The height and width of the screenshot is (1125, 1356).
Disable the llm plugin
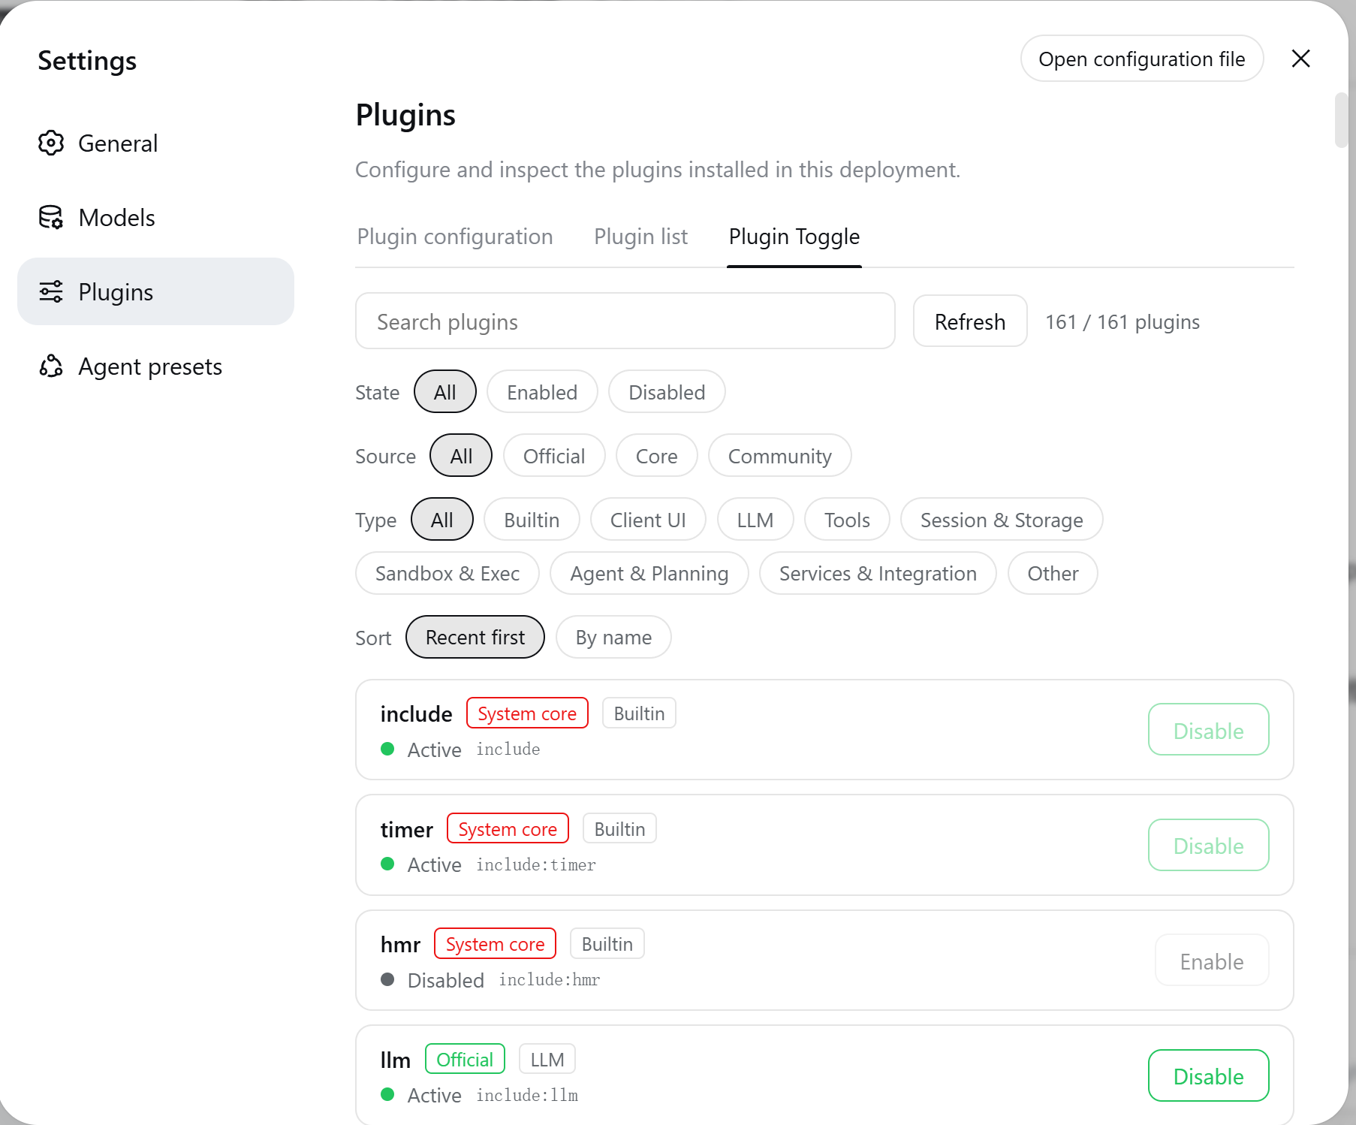(x=1209, y=1076)
